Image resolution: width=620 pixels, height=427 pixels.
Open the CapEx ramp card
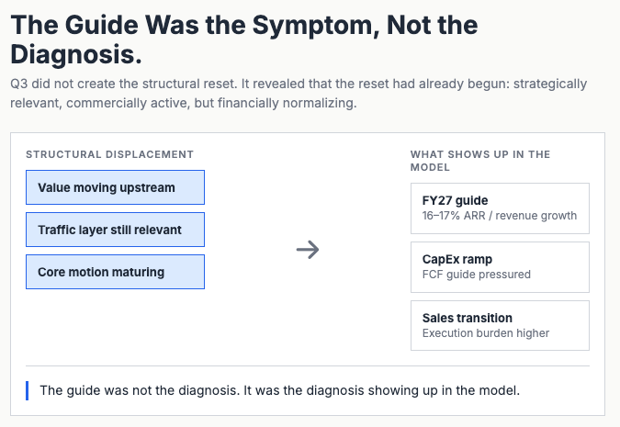point(500,267)
